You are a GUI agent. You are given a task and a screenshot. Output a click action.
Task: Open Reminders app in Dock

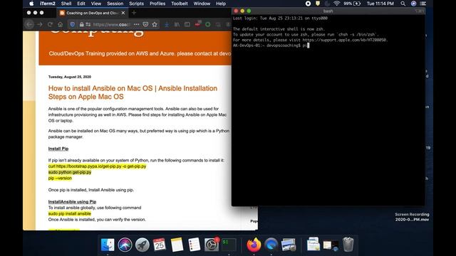(x=195, y=245)
